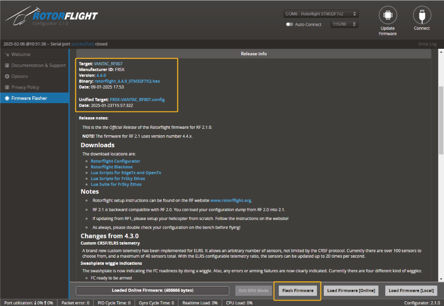
Task: Select Privacy Policy from sidebar
Action: [x=25, y=87]
